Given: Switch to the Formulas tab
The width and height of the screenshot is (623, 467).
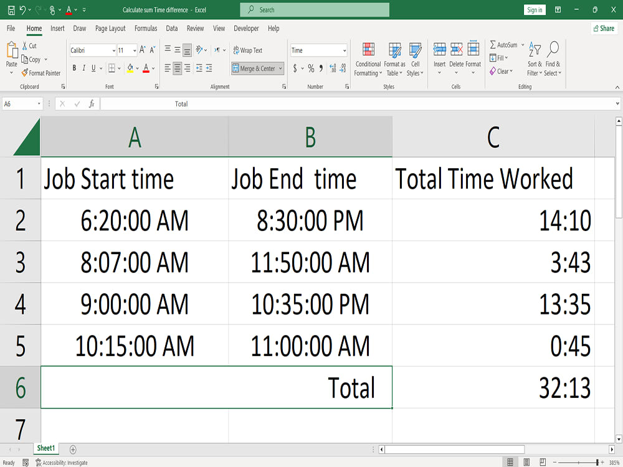Looking at the screenshot, I should click(x=146, y=28).
